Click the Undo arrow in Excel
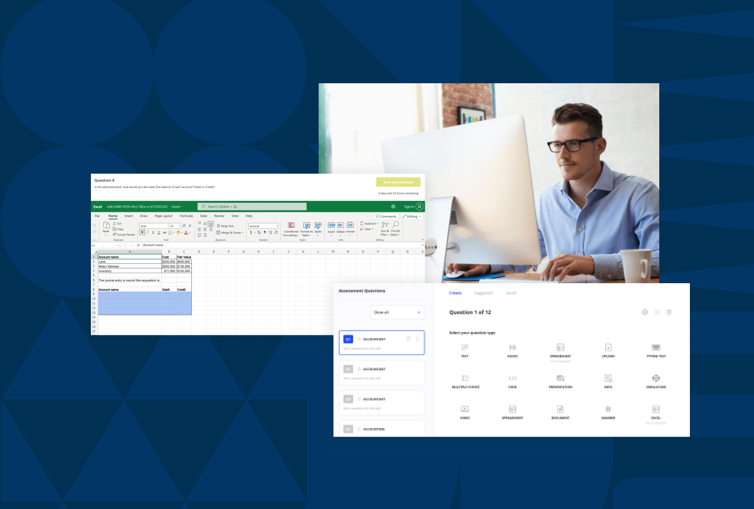 (94, 226)
